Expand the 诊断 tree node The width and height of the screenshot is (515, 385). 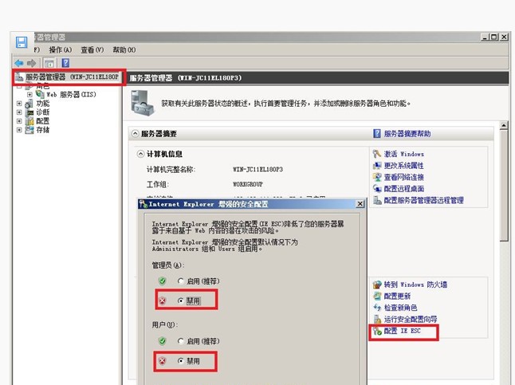coord(19,112)
